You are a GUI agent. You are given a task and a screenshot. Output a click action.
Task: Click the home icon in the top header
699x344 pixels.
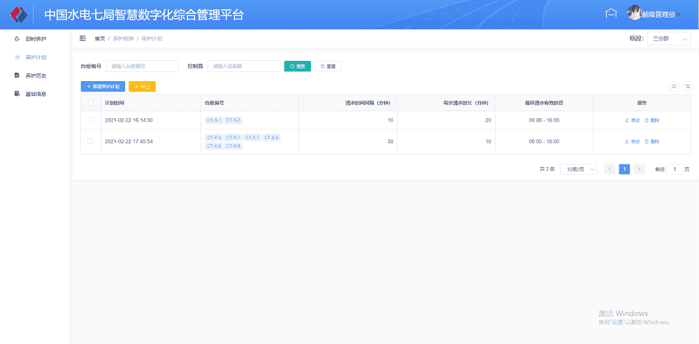tap(611, 14)
